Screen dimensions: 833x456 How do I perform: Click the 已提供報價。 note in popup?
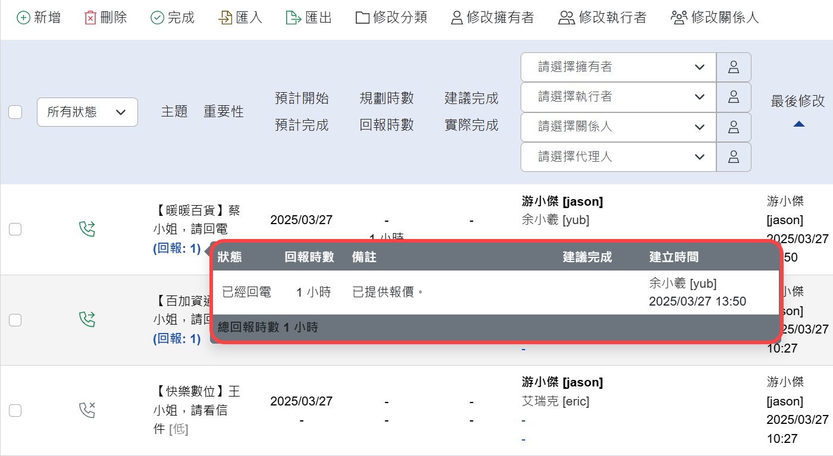(x=389, y=292)
